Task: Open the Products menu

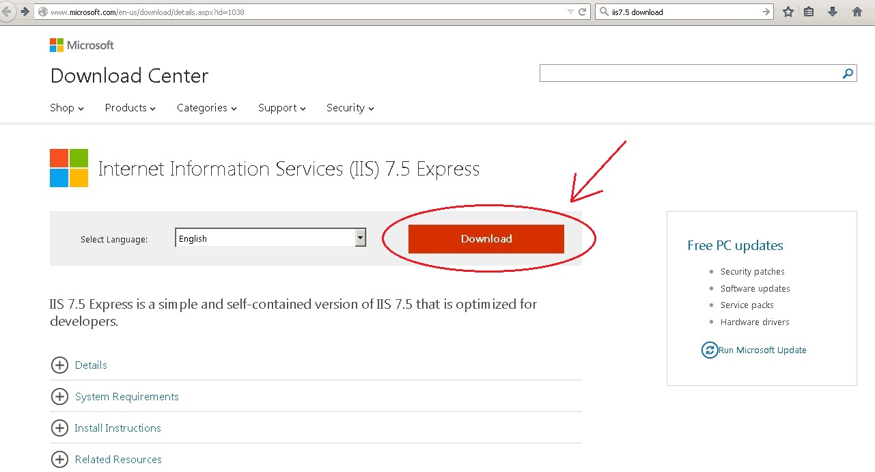Action: [130, 108]
